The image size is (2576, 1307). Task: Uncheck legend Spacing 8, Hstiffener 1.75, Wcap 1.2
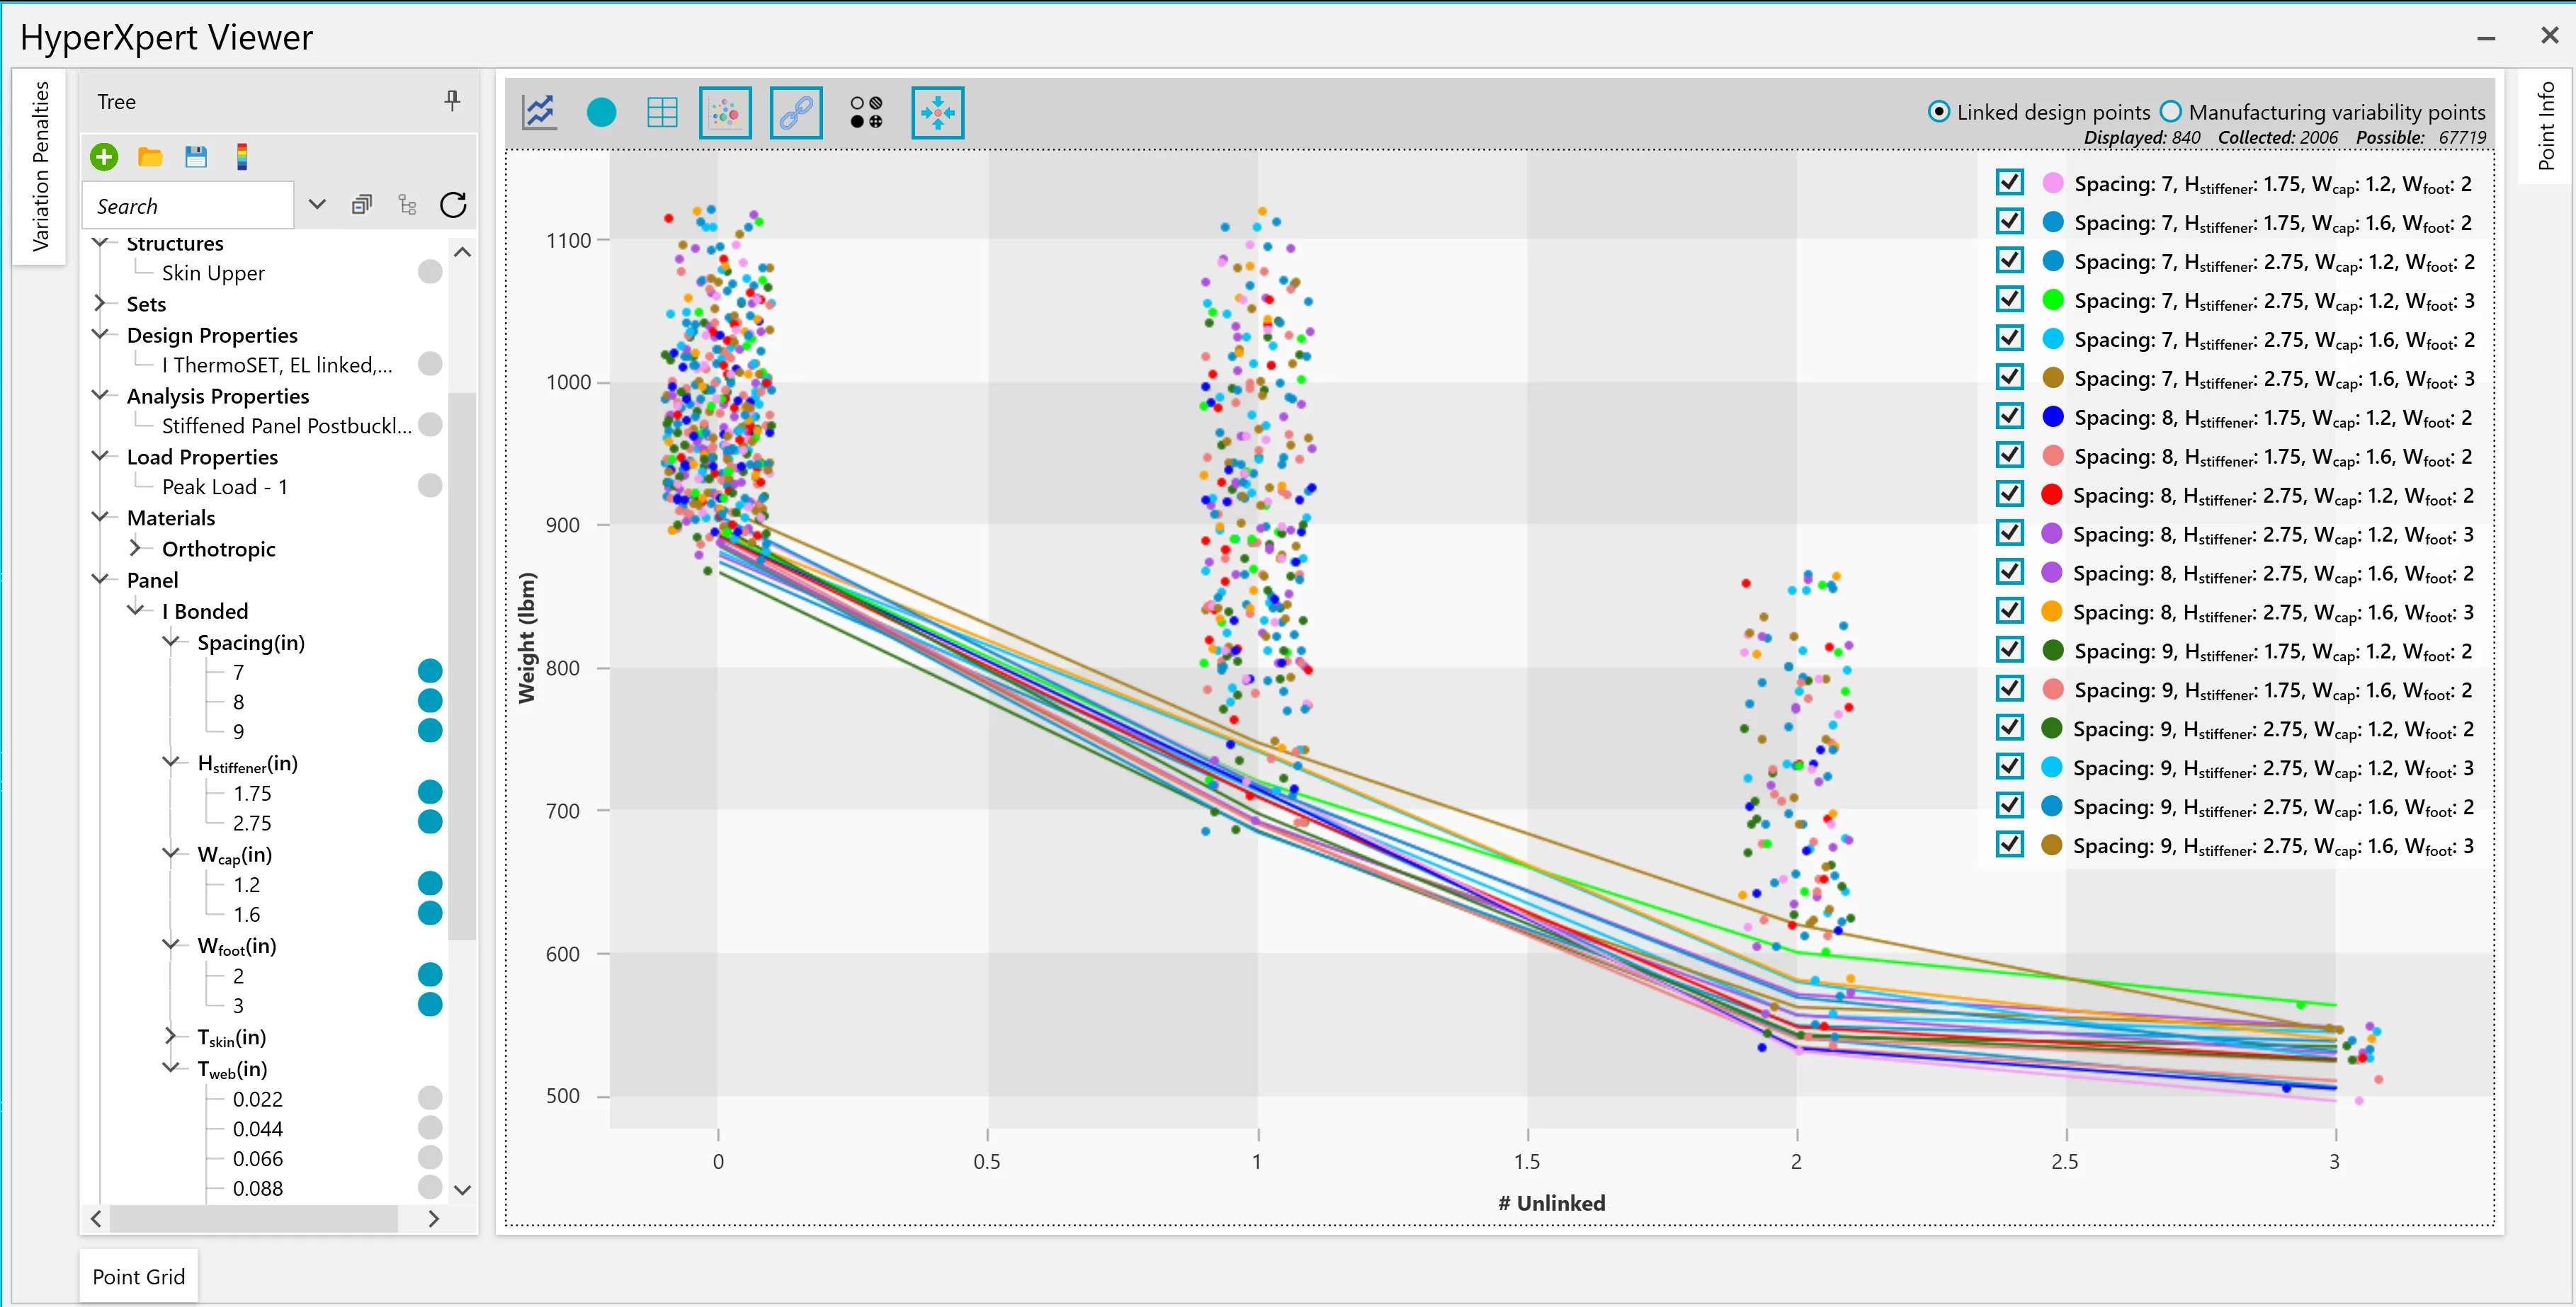click(2009, 417)
